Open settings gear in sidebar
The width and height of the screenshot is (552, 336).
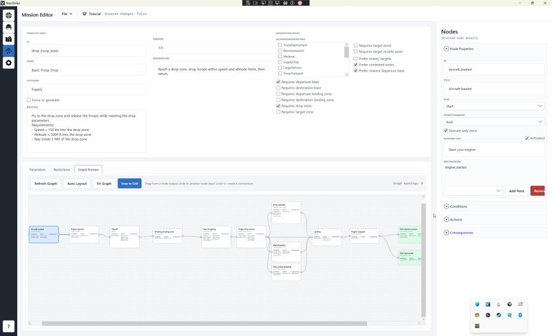[x=9, y=63]
